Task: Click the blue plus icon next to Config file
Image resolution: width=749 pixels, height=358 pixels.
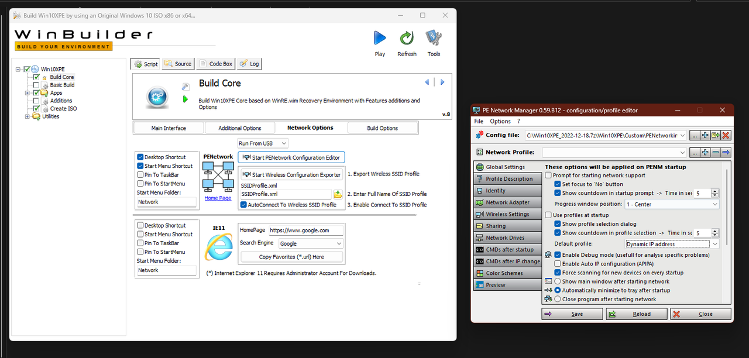Action: tap(705, 135)
